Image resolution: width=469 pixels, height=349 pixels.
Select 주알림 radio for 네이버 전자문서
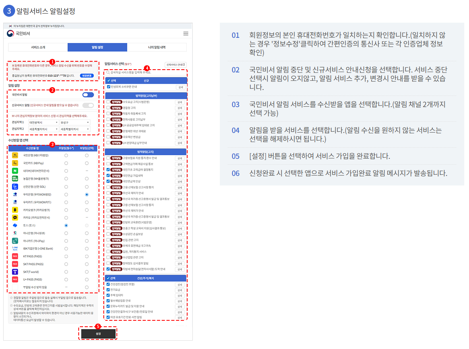[x=66, y=171]
